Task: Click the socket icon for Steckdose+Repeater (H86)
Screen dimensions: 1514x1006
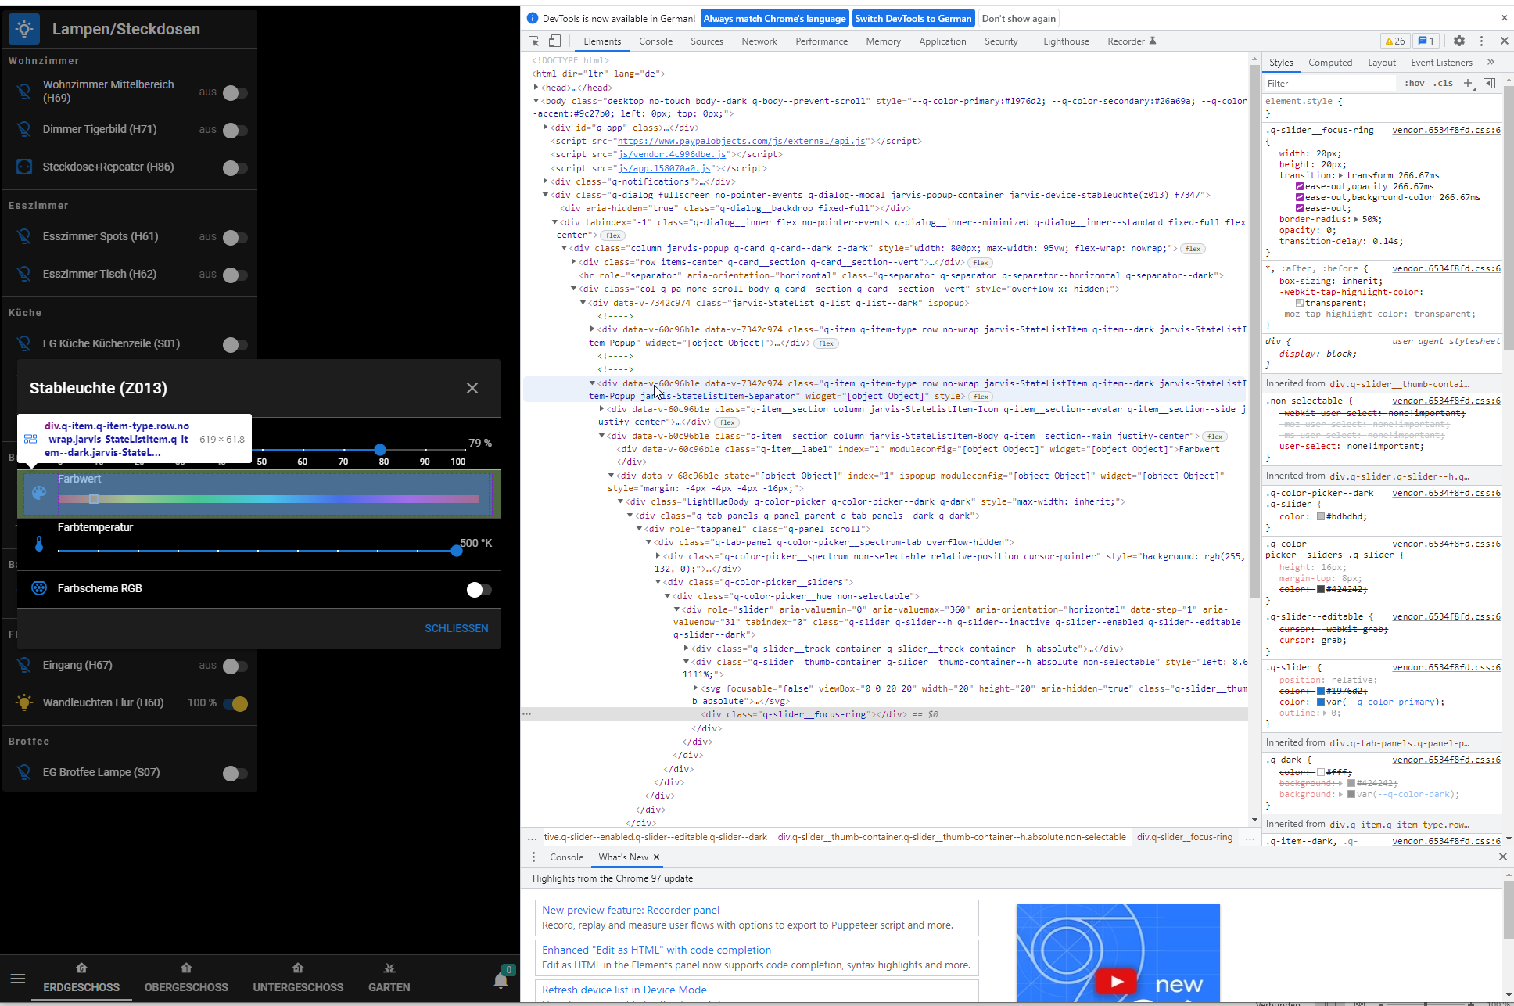Action: pos(24,167)
